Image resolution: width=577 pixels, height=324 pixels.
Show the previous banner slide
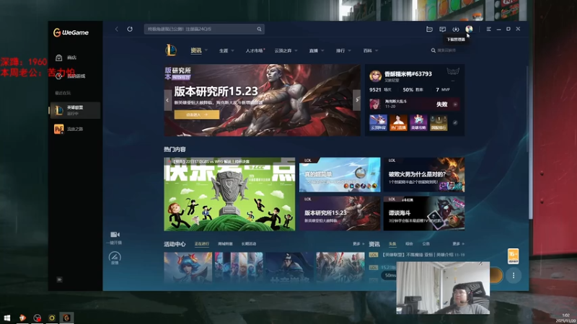pos(167,100)
